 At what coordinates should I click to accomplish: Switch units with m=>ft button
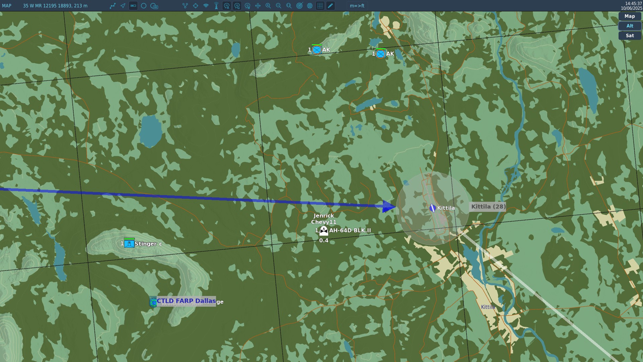(x=357, y=6)
